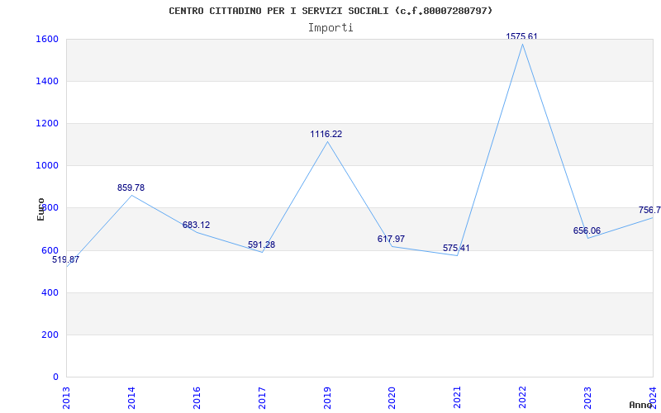Click the 519.87 data label for 2013
Screen dimensions: 661x413
65,259
